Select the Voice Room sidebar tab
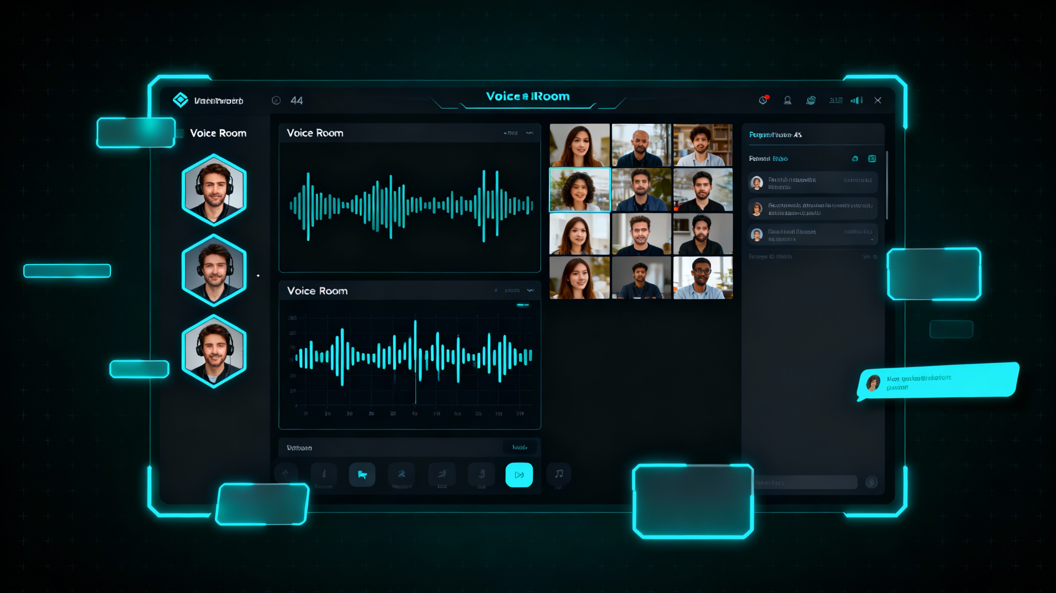Screen dimensions: 1056x593 point(218,133)
